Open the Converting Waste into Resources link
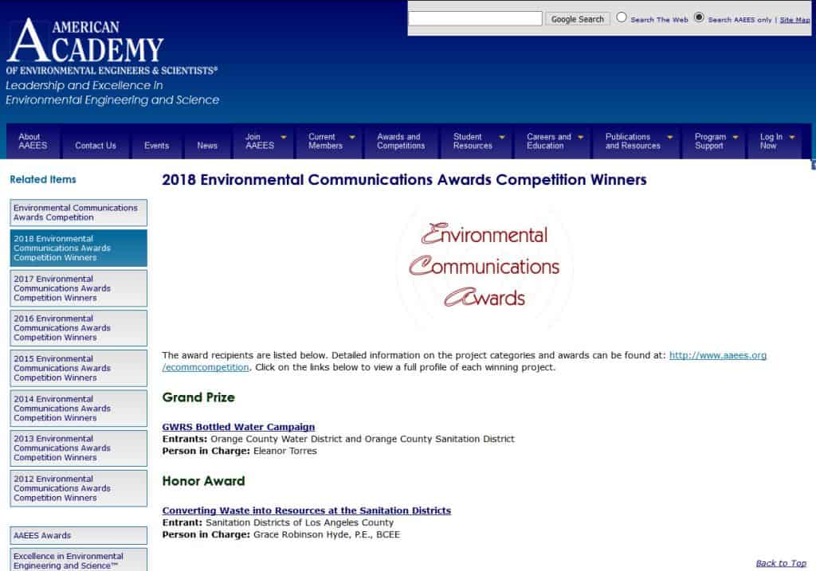The height and width of the screenshot is (571, 816). (x=306, y=510)
